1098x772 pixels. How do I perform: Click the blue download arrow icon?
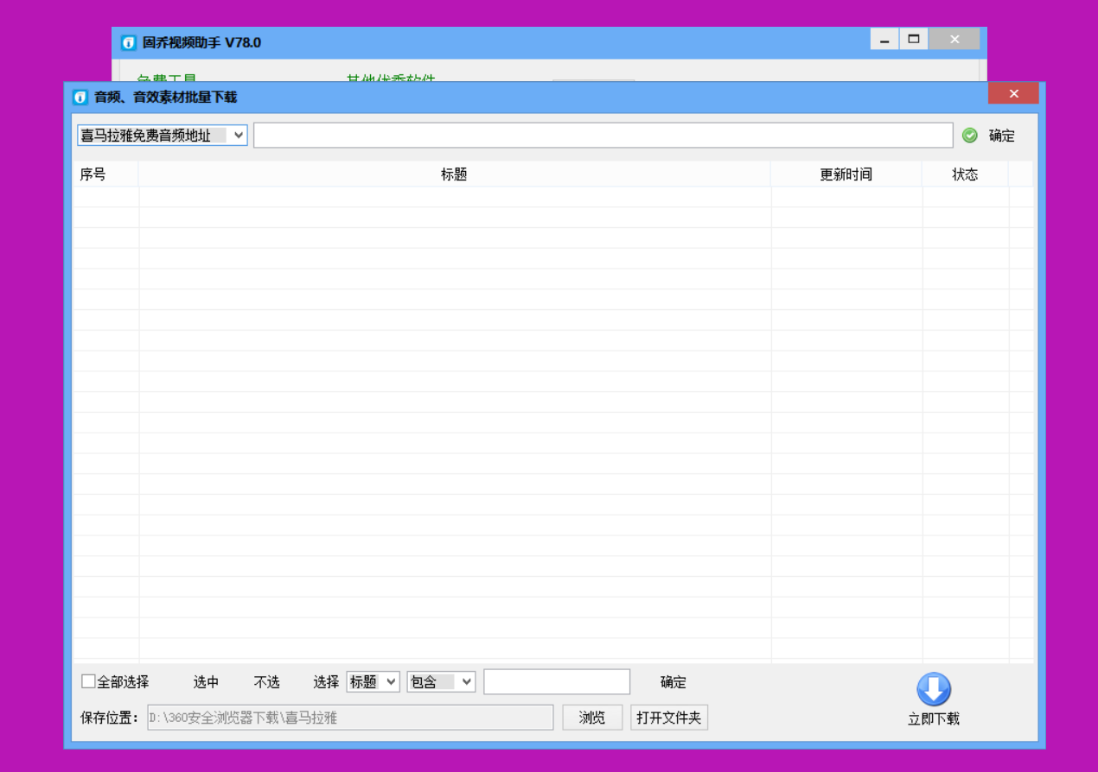(x=933, y=690)
